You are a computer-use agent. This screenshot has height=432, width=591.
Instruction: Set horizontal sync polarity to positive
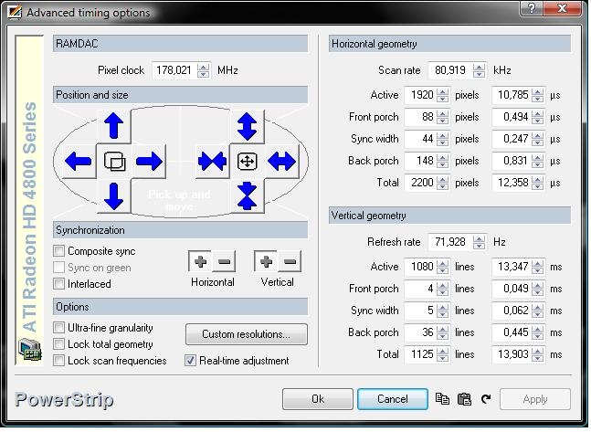pyautogui.click(x=200, y=261)
